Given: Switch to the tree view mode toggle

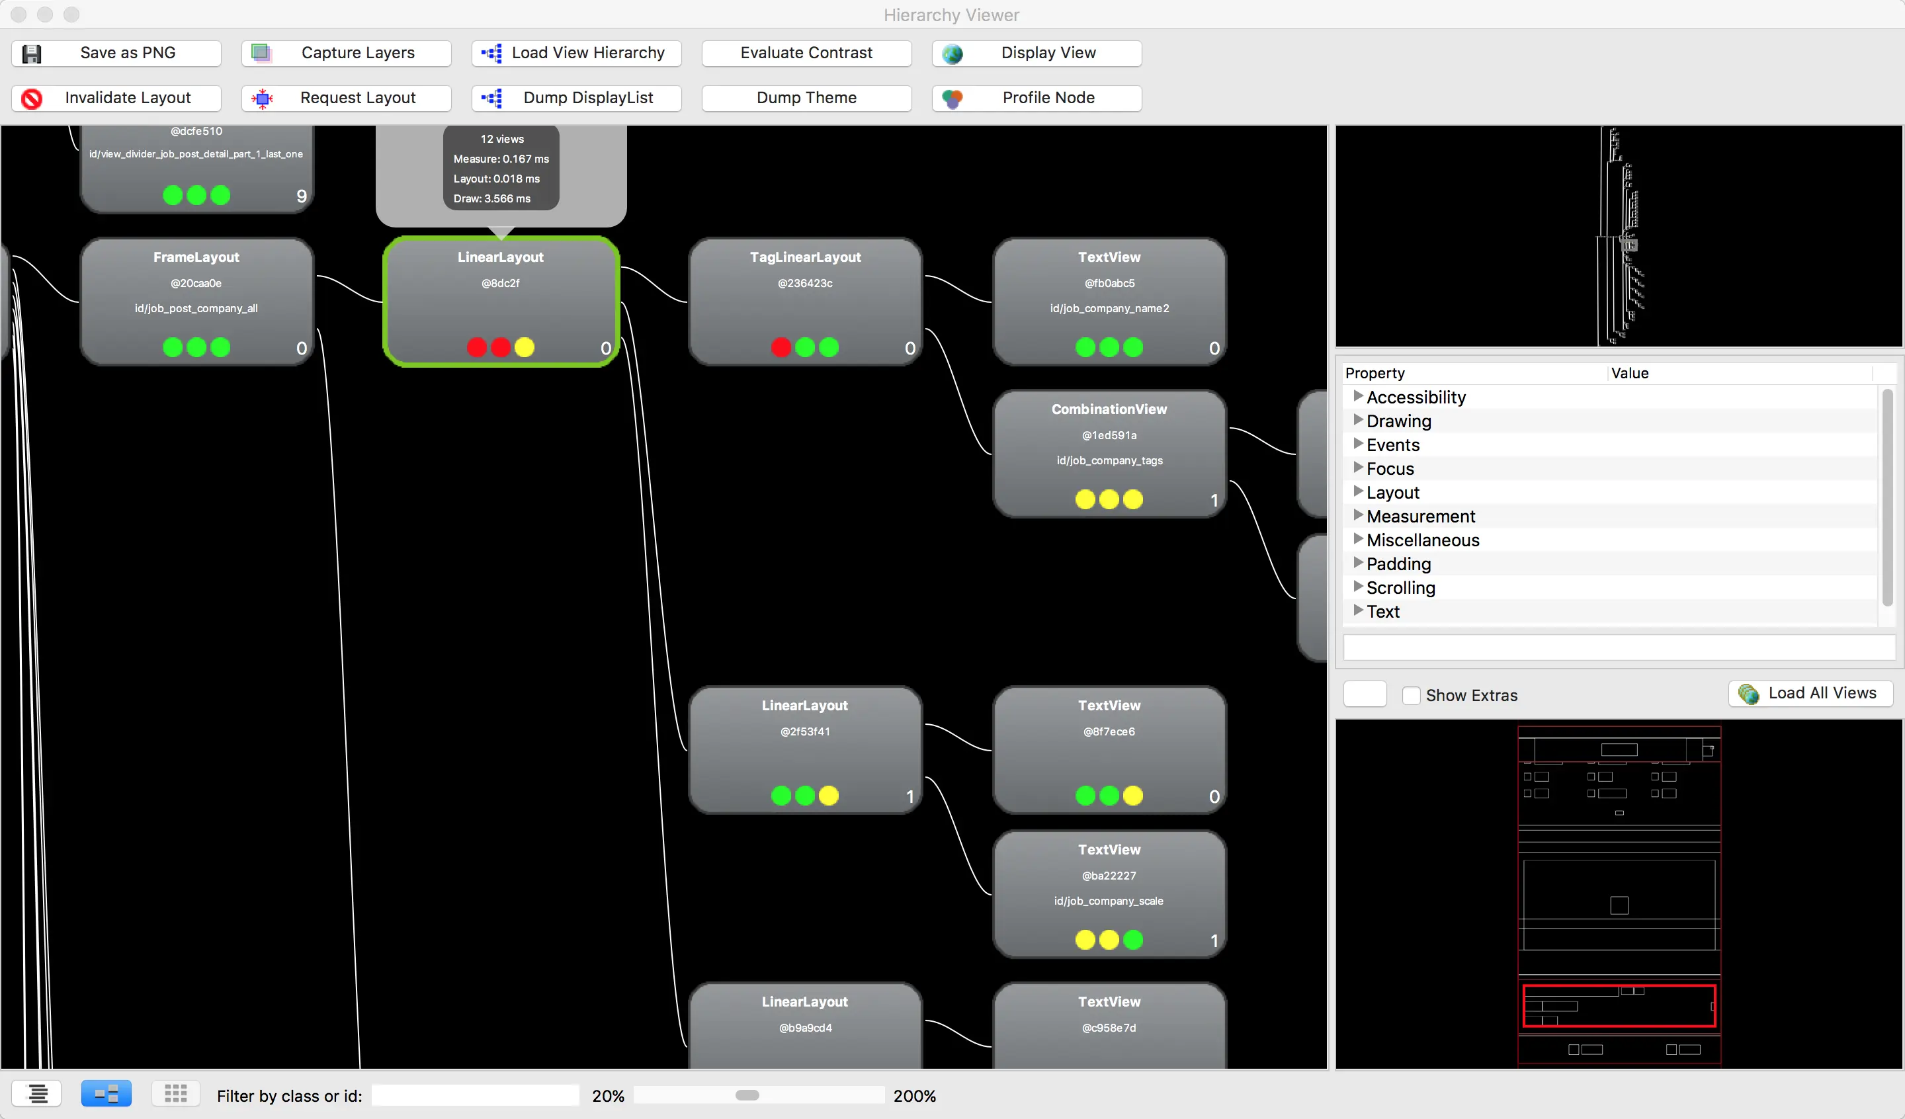Looking at the screenshot, I should [106, 1093].
